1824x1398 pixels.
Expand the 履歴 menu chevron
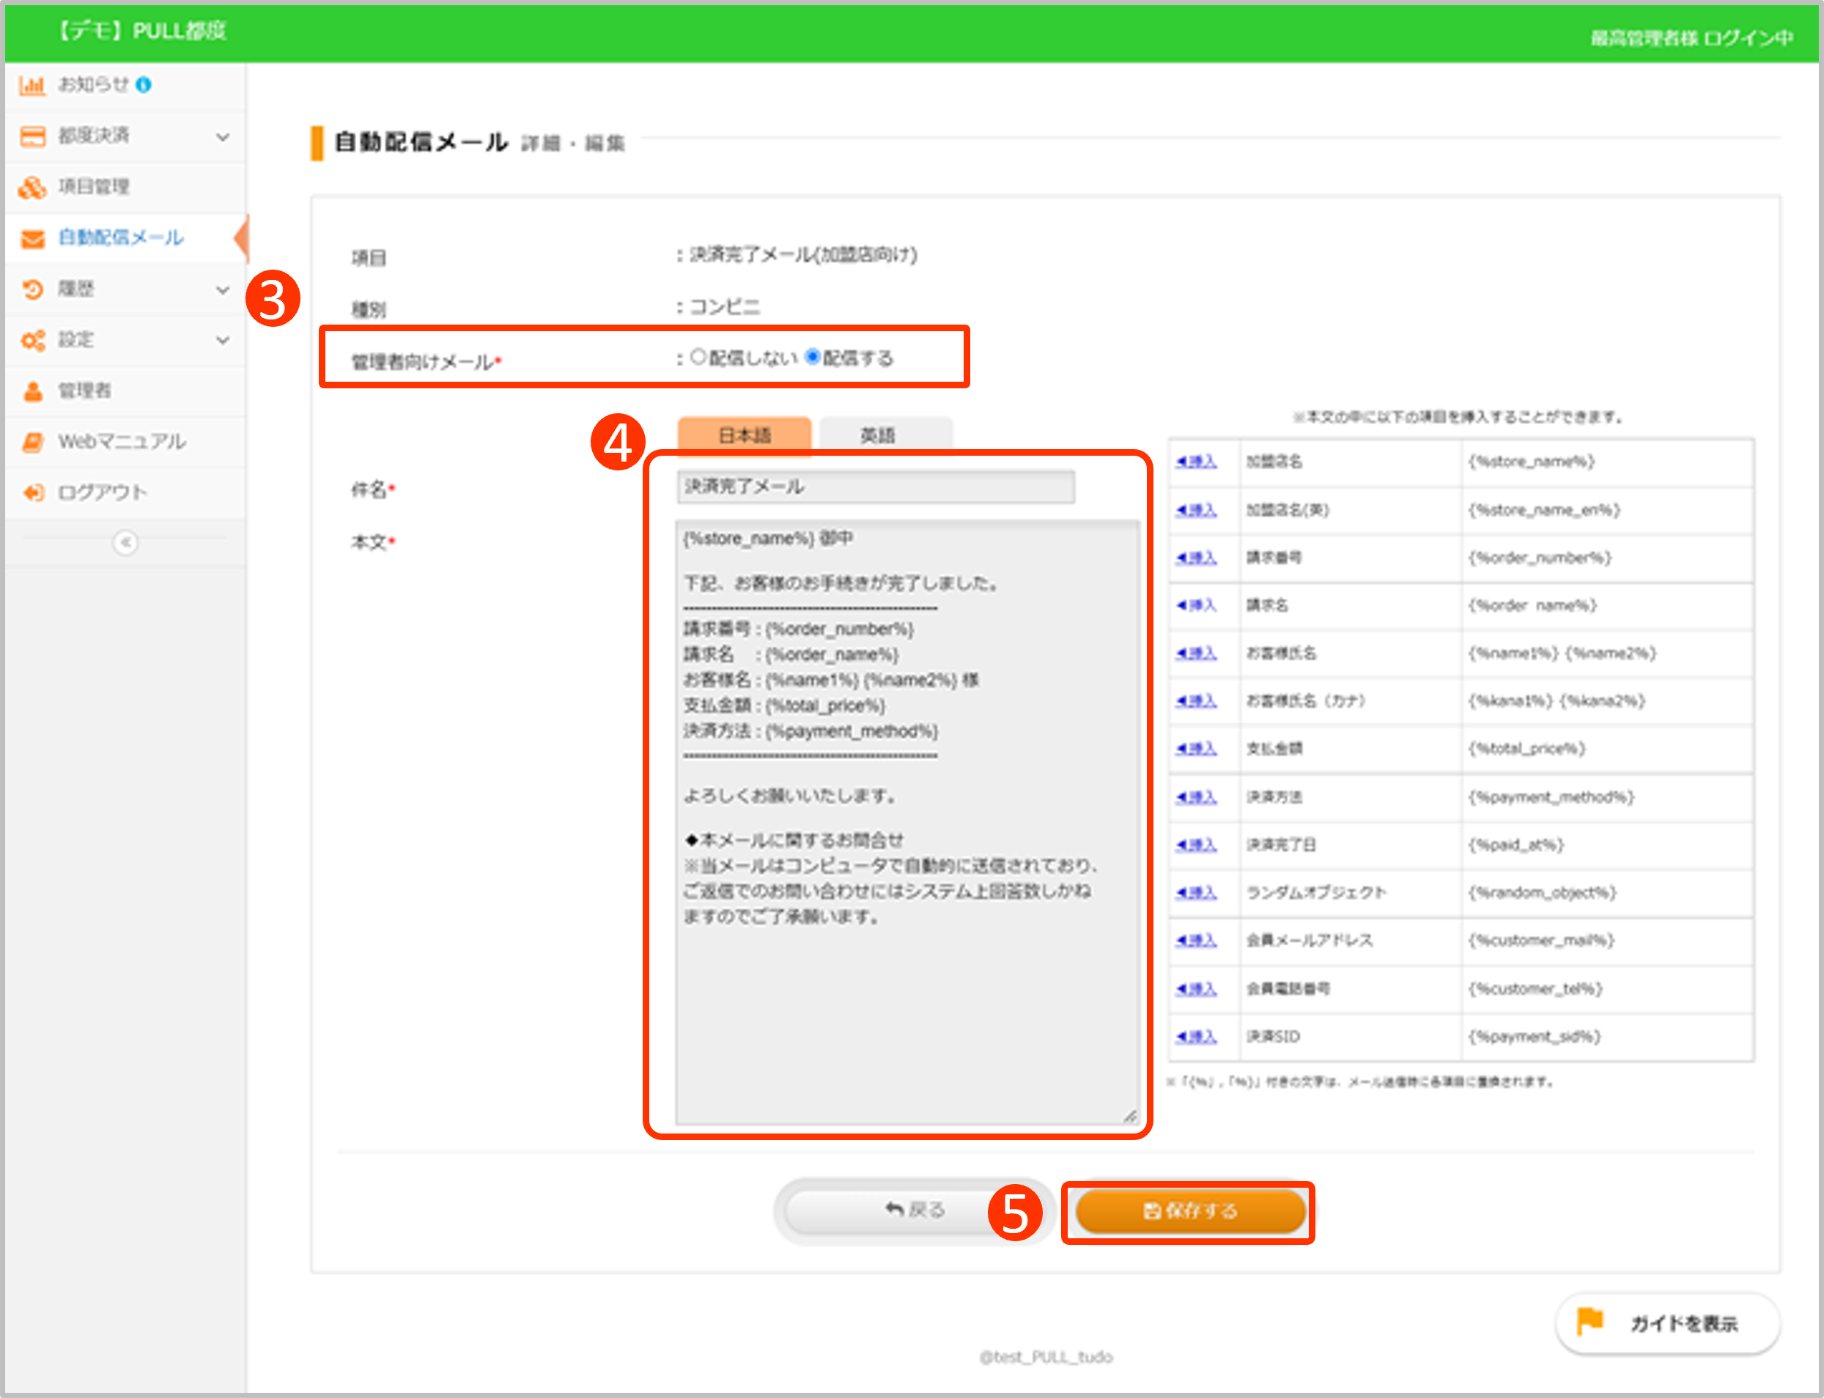click(222, 289)
